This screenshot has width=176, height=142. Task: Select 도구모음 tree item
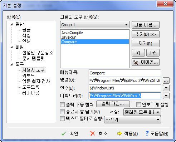click(x=30, y=87)
